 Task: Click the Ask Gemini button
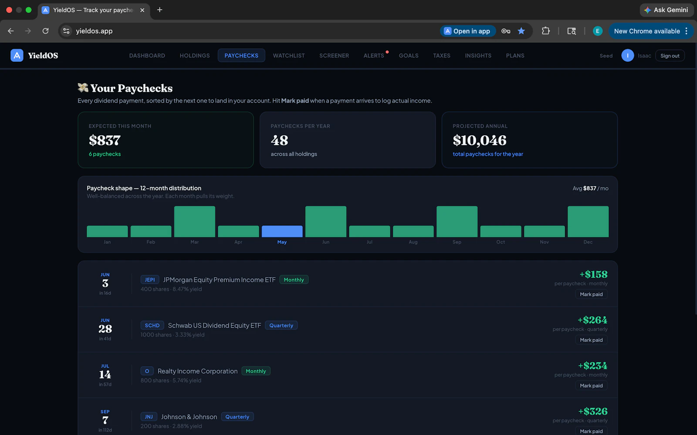(x=667, y=10)
